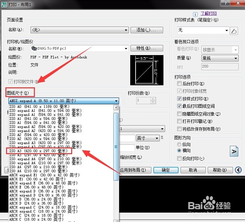Click the 确定 button

coord(166,170)
